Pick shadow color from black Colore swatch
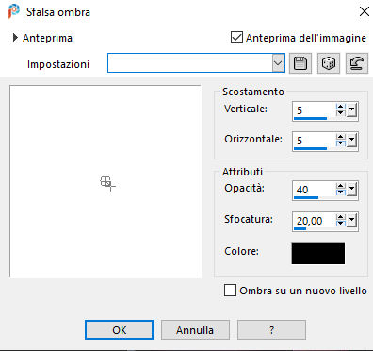373x351 pixels. (x=318, y=254)
